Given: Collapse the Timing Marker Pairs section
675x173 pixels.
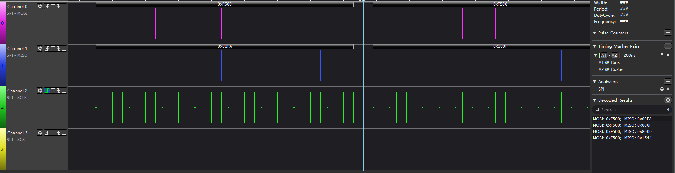Looking at the screenshot, I should tap(595, 46).
